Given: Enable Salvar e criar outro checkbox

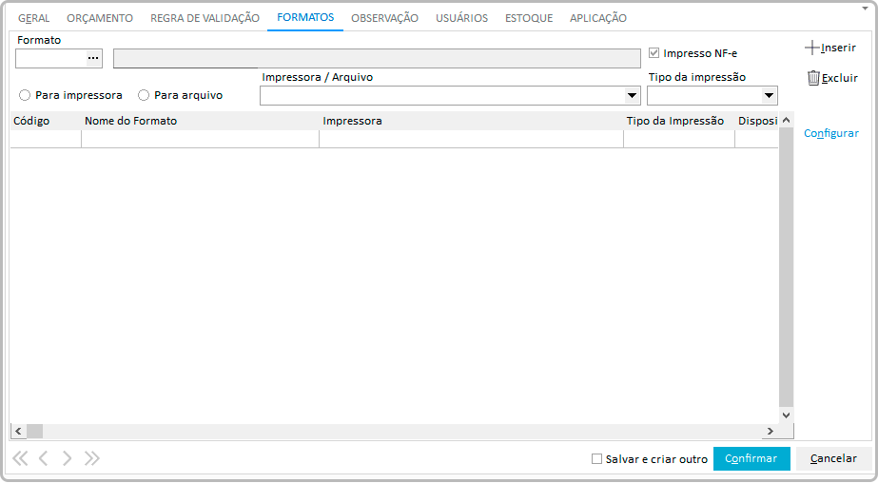Looking at the screenshot, I should 596,459.
